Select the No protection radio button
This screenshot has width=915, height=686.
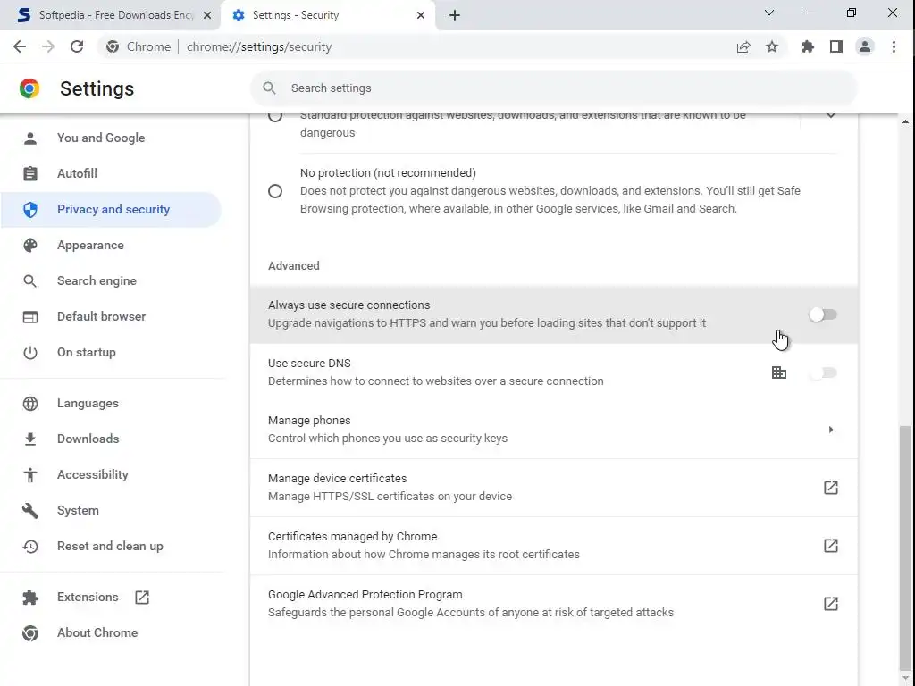coord(275,191)
